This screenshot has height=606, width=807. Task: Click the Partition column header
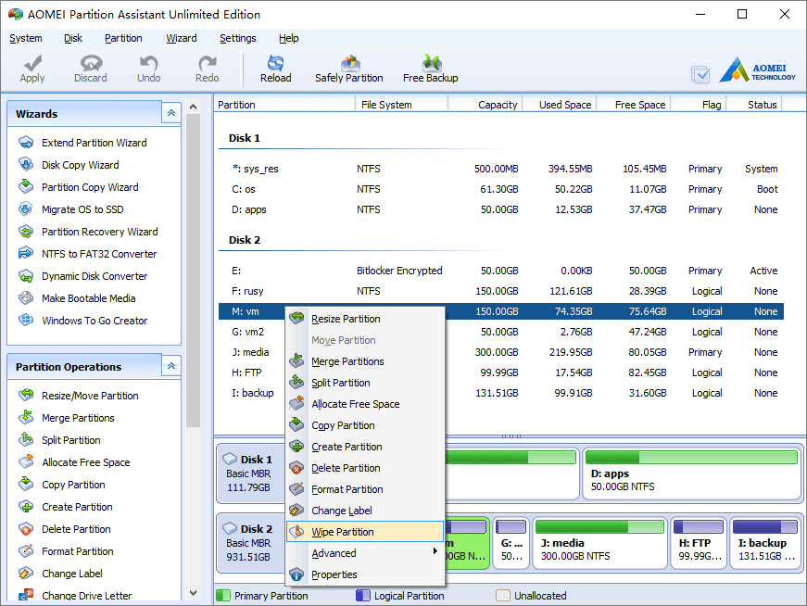(x=284, y=105)
